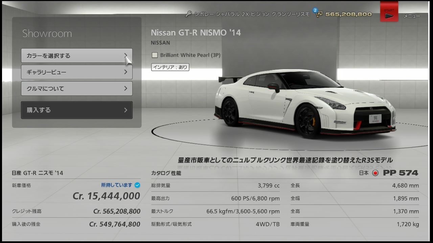Click the 66.5 kgfm torque value

[x=243, y=211]
